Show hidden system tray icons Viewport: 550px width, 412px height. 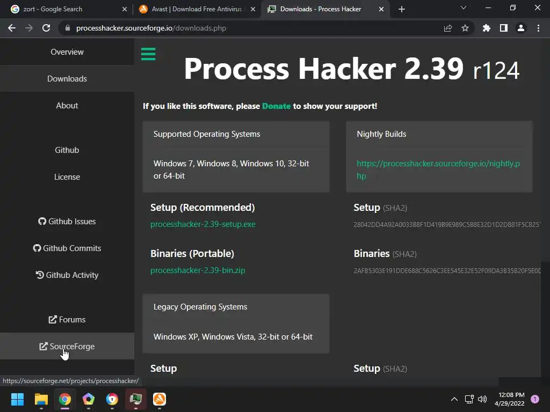click(x=454, y=399)
